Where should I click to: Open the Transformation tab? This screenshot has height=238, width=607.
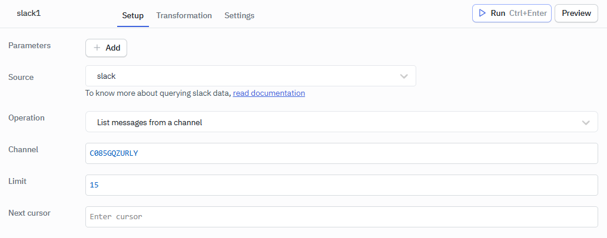[x=184, y=15]
